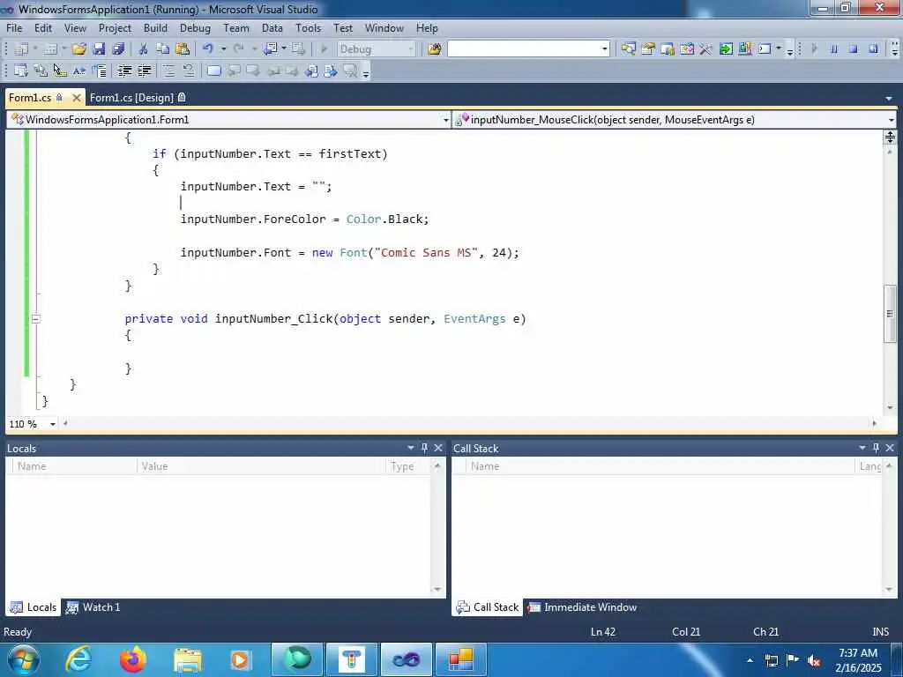Click Display an Object Member List icon
This screenshot has height=677, width=903.
point(21,71)
